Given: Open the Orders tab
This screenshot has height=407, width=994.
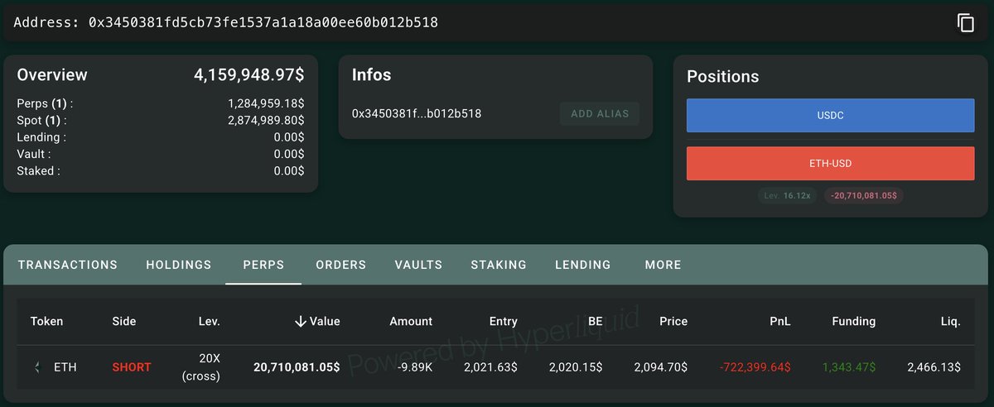Looking at the screenshot, I should 340,265.
